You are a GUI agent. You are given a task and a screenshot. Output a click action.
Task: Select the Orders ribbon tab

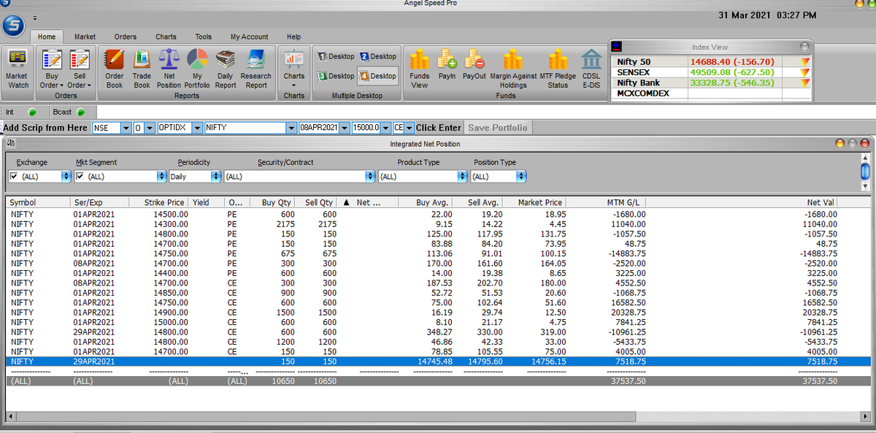click(x=125, y=37)
